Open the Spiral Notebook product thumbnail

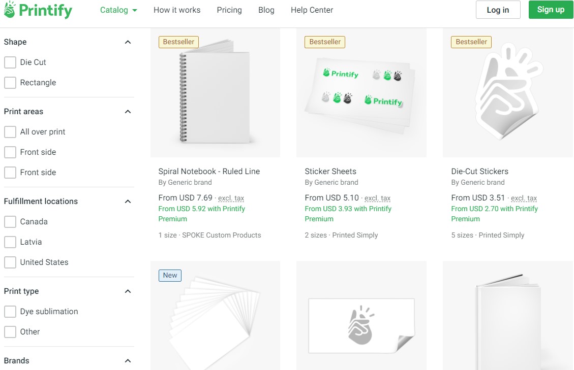(215, 91)
